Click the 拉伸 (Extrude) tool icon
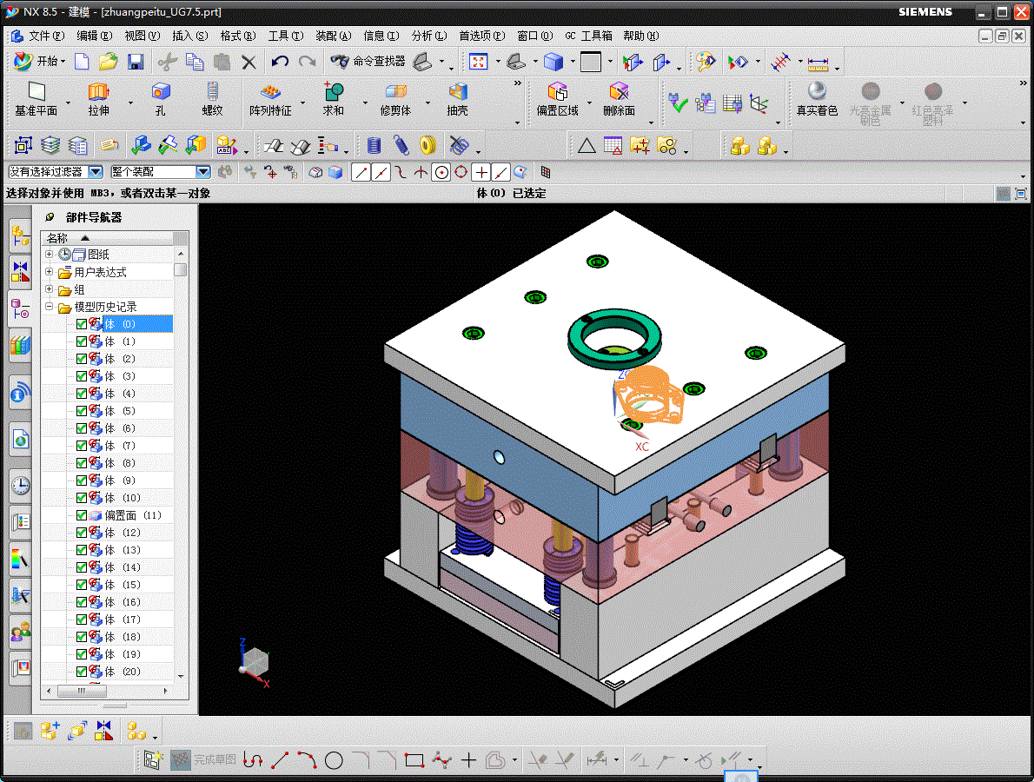1034x782 pixels. coord(98,92)
